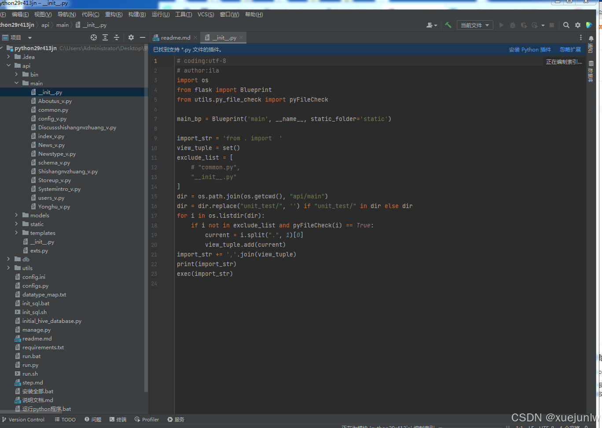The image size is (602, 428).
Task: Expand the .idea folder
Action: (8, 57)
